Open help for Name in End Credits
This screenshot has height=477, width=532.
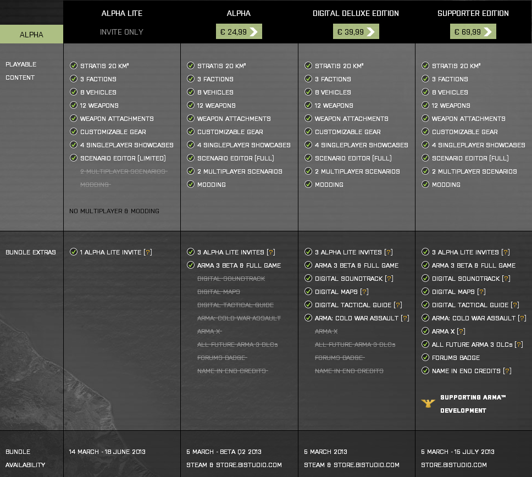pos(507,371)
